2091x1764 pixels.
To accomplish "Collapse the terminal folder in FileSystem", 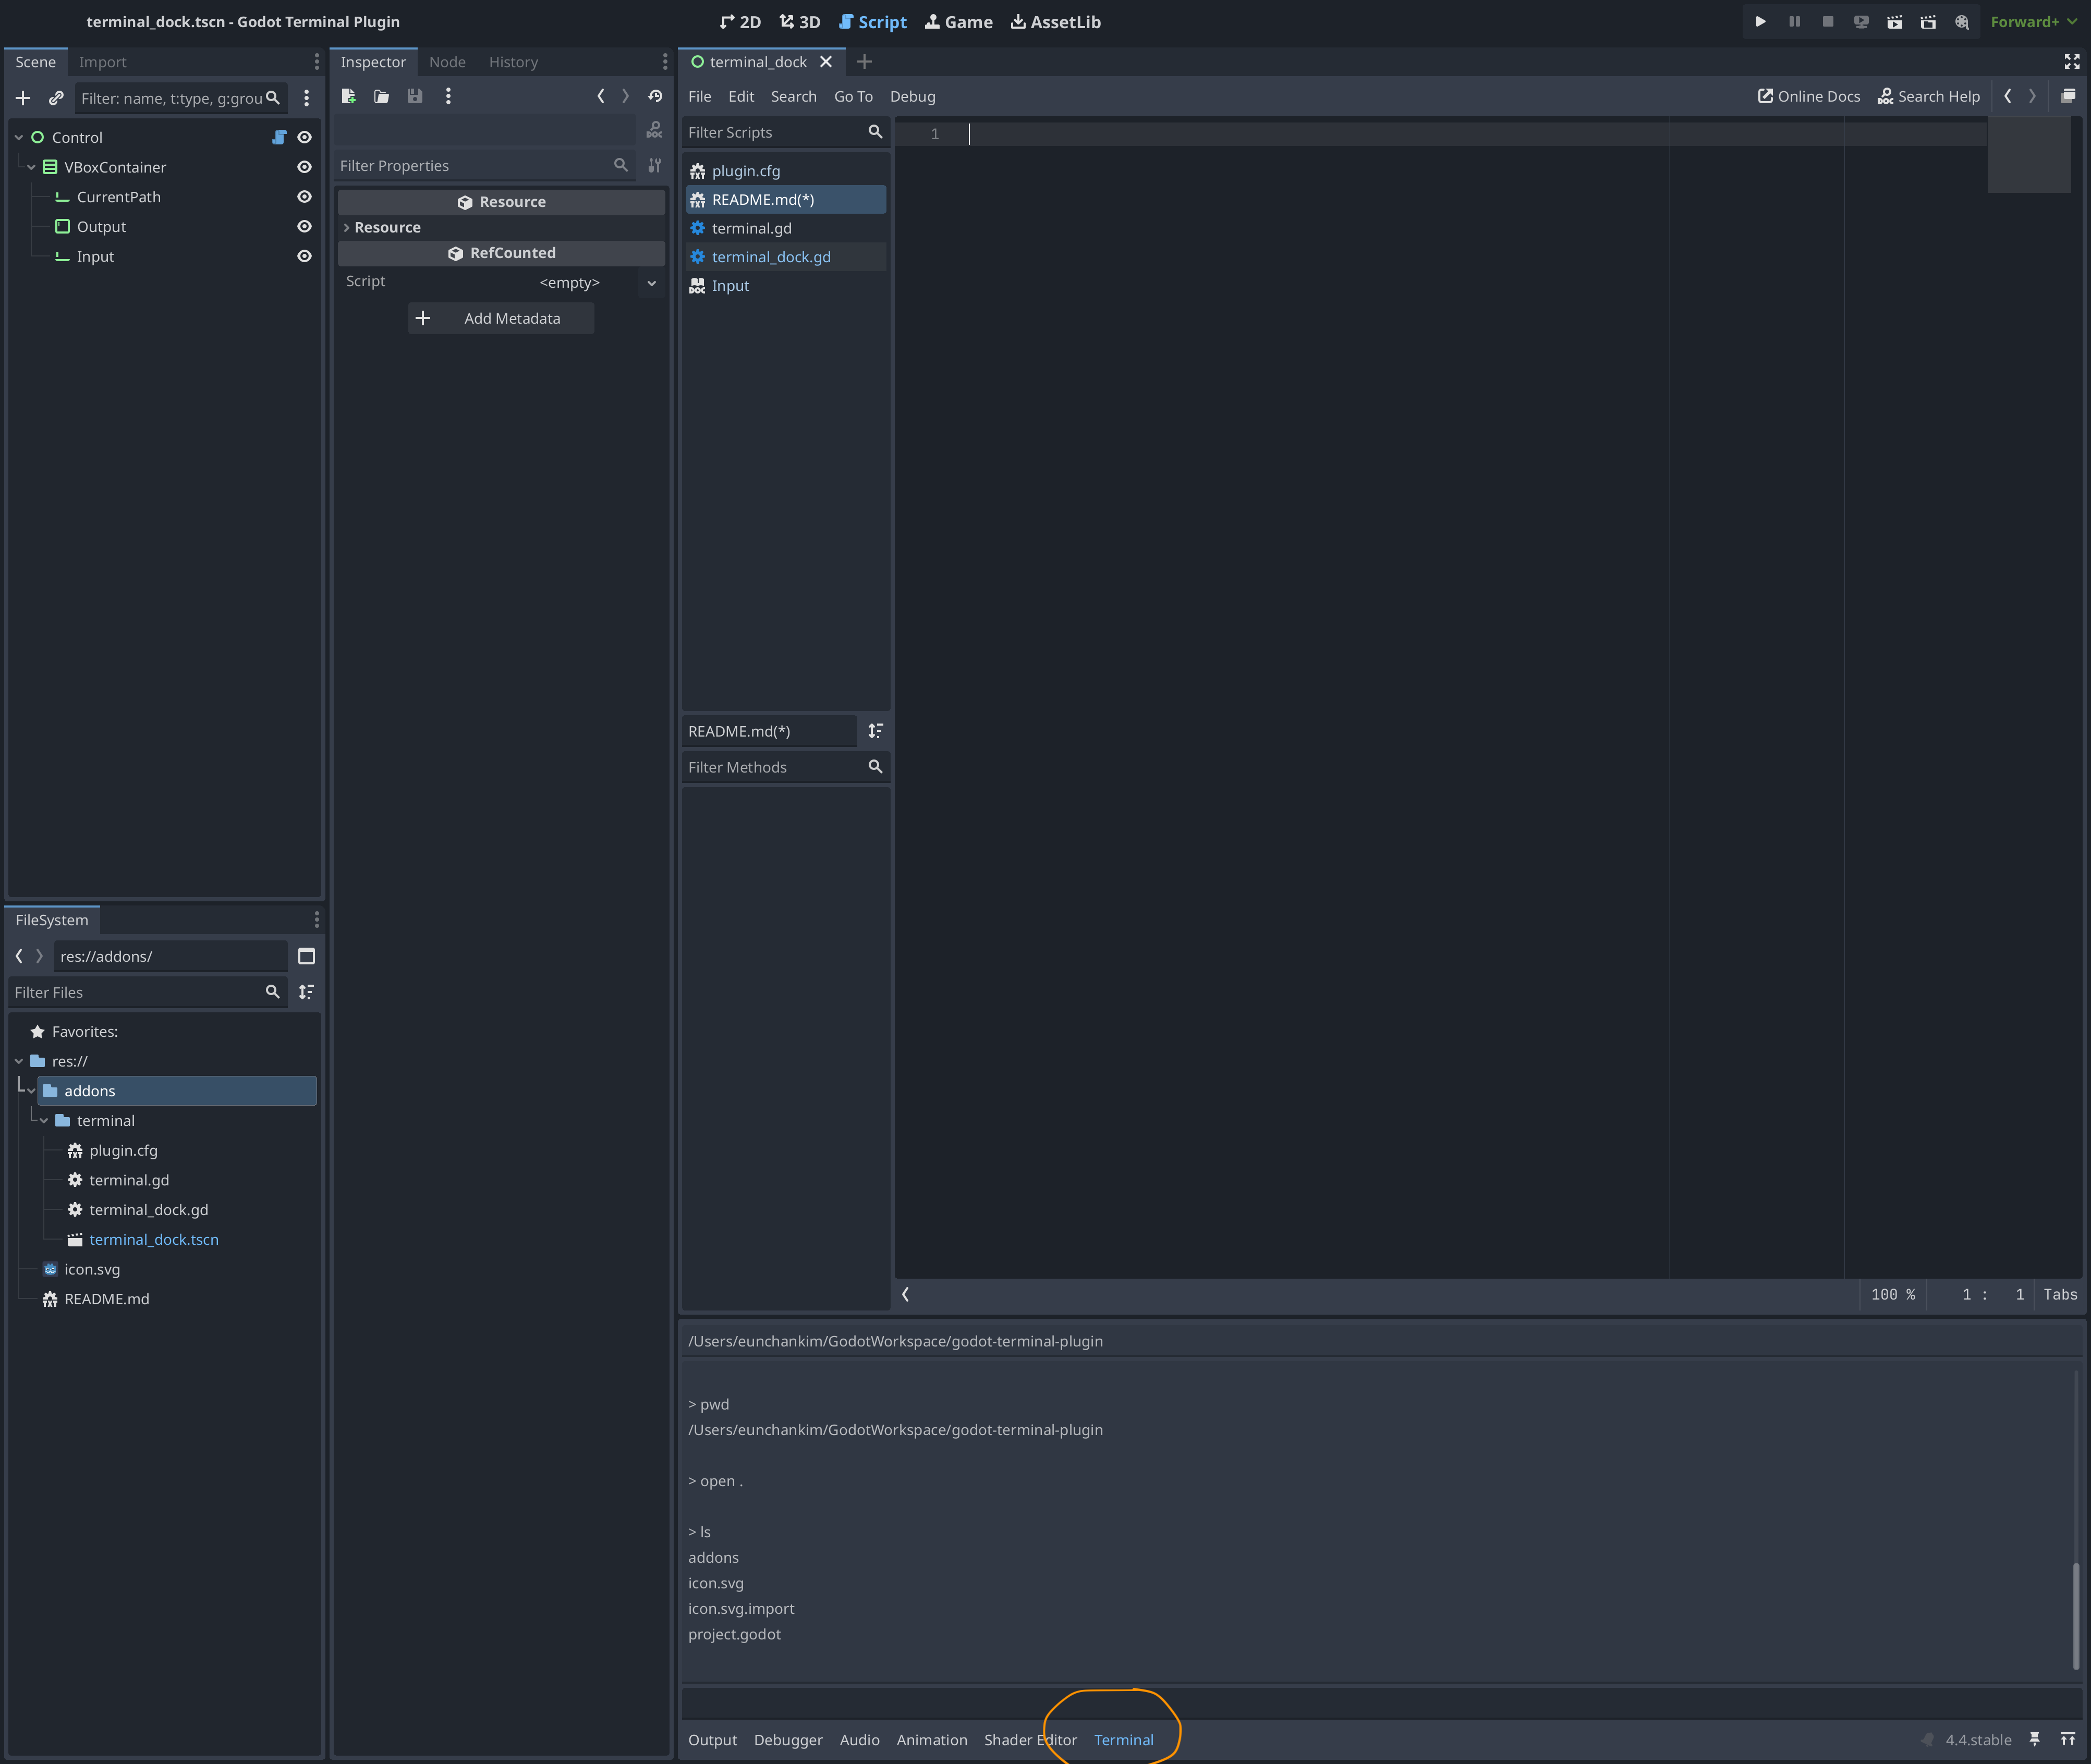I will pos(44,1121).
